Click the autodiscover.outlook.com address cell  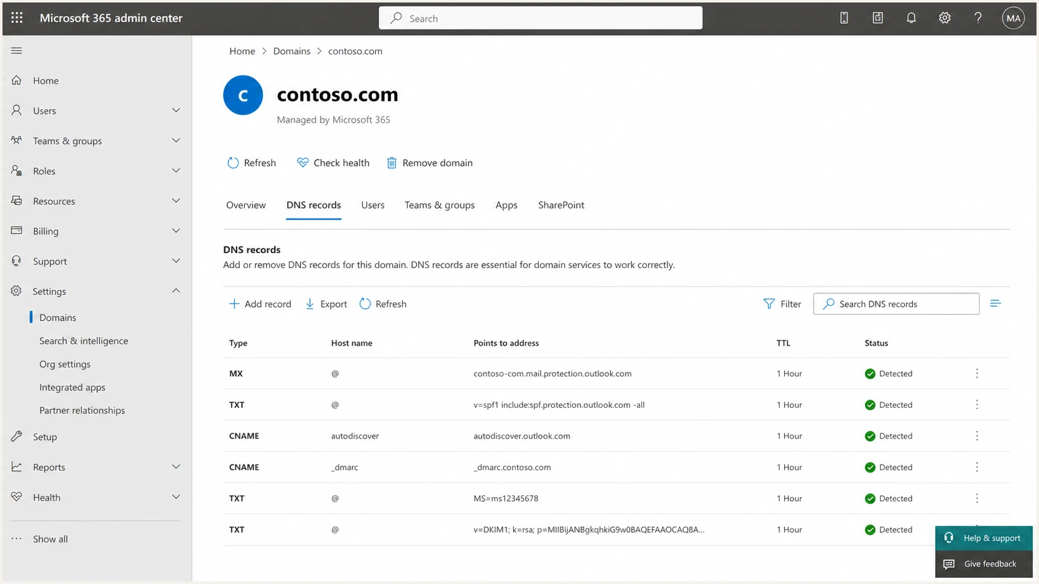pyautogui.click(x=522, y=436)
